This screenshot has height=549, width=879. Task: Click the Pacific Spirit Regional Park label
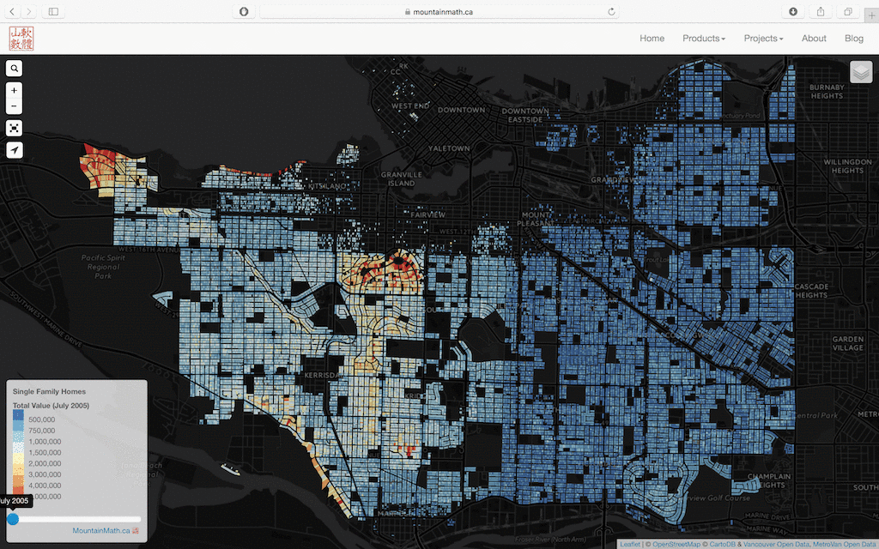point(103,267)
